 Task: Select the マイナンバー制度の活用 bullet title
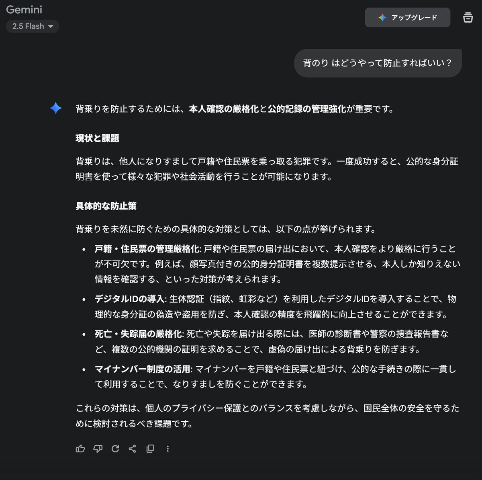[142, 369]
